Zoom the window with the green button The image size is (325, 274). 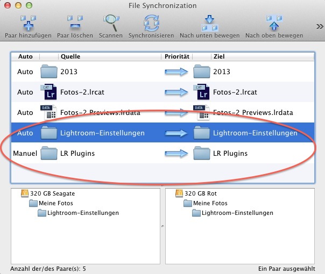[x=29, y=5]
